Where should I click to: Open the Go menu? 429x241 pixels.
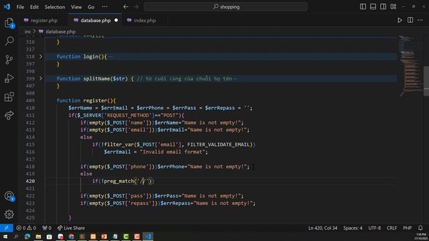click(91, 7)
